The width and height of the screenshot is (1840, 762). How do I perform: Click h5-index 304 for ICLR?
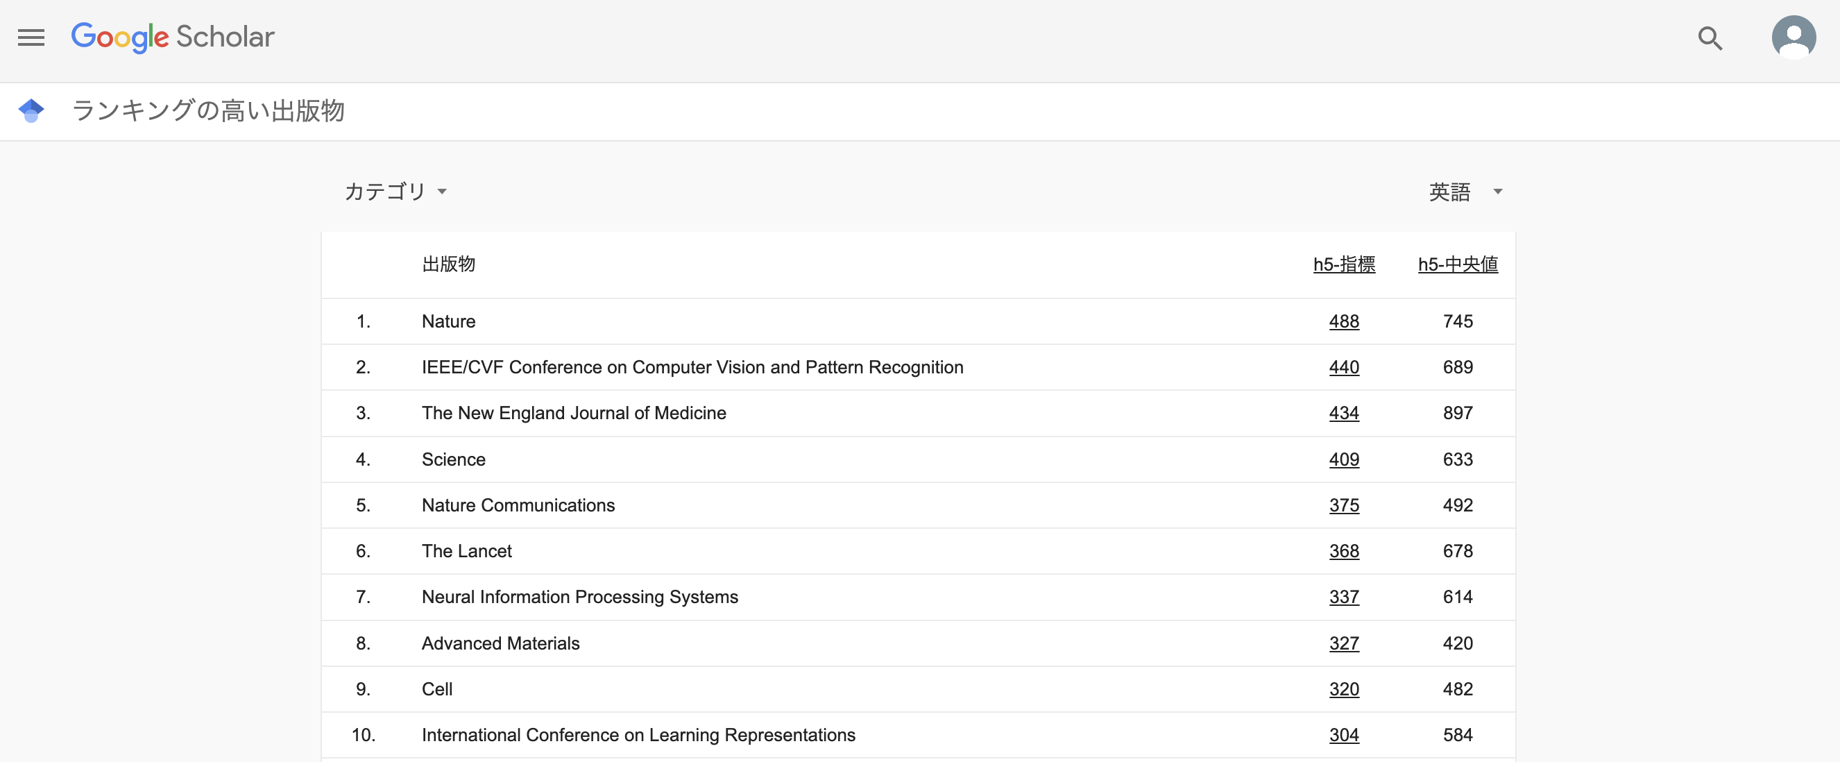click(x=1343, y=734)
